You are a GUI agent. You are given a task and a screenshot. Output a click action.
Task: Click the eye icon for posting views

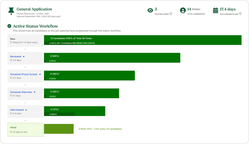coord(150,11)
